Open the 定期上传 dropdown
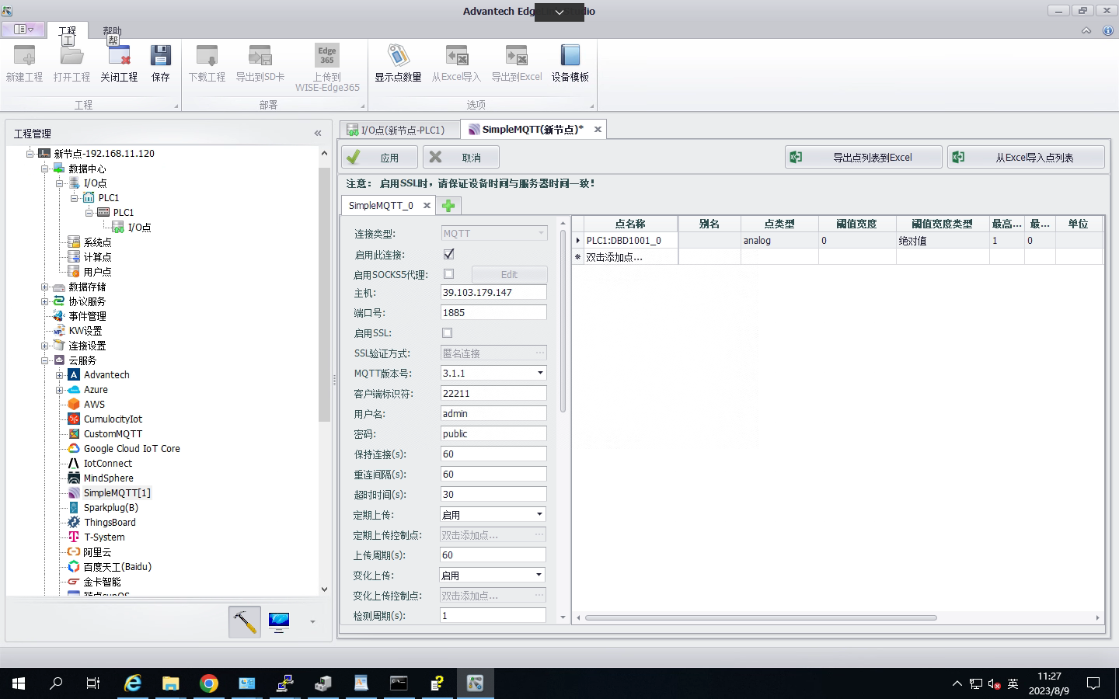This screenshot has height=699, width=1119. click(x=539, y=514)
